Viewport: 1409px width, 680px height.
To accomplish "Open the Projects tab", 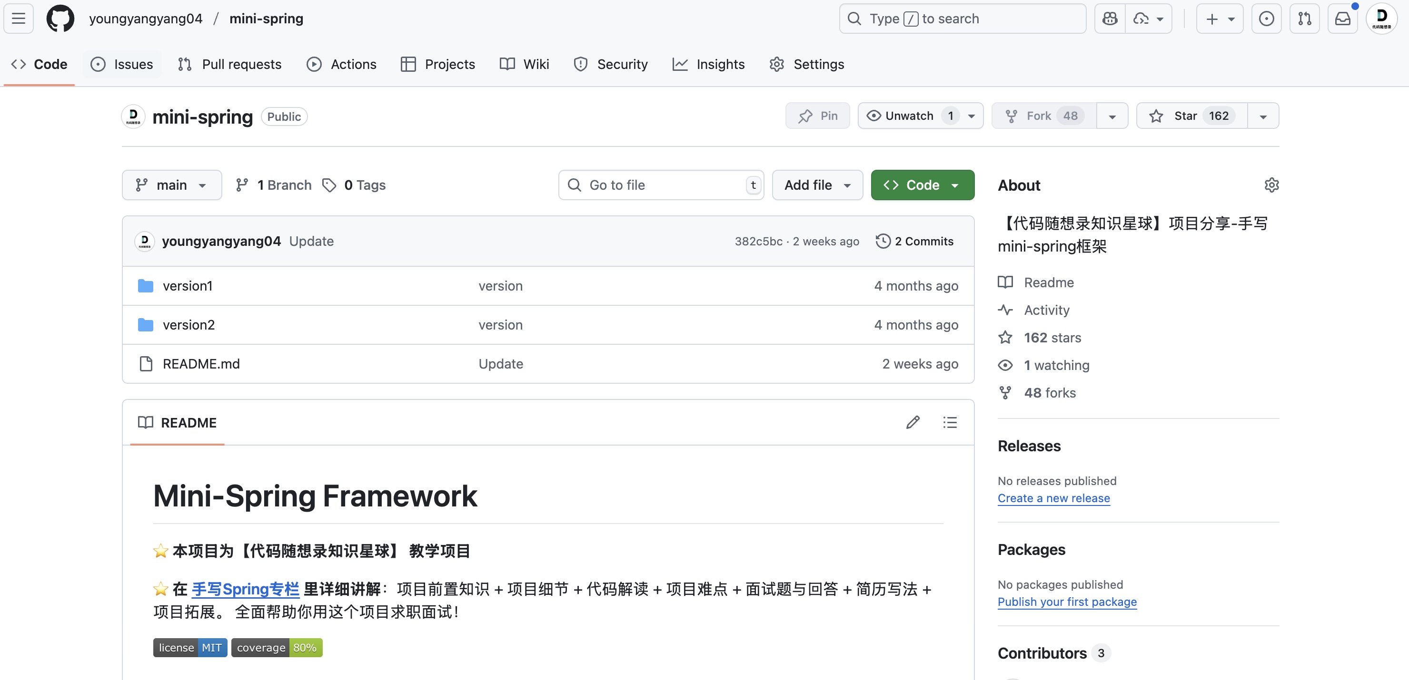I will (x=437, y=64).
